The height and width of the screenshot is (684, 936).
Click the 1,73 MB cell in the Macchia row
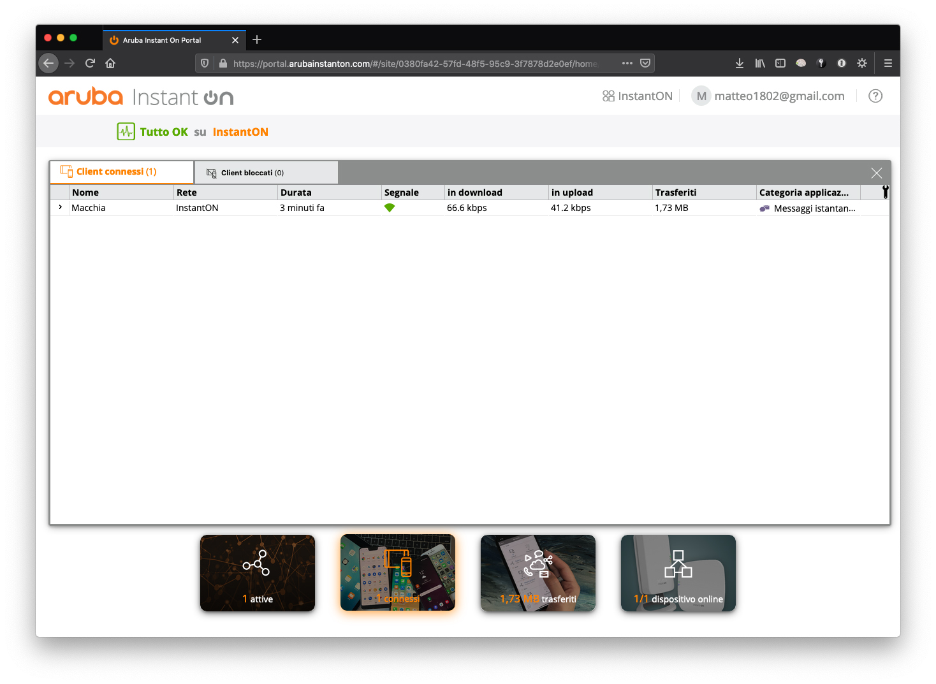click(671, 208)
